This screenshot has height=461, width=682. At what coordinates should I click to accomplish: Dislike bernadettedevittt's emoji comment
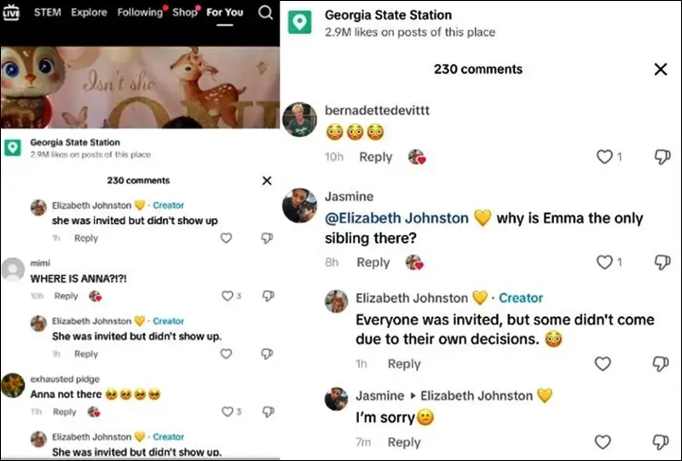click(x=661, y=157)
